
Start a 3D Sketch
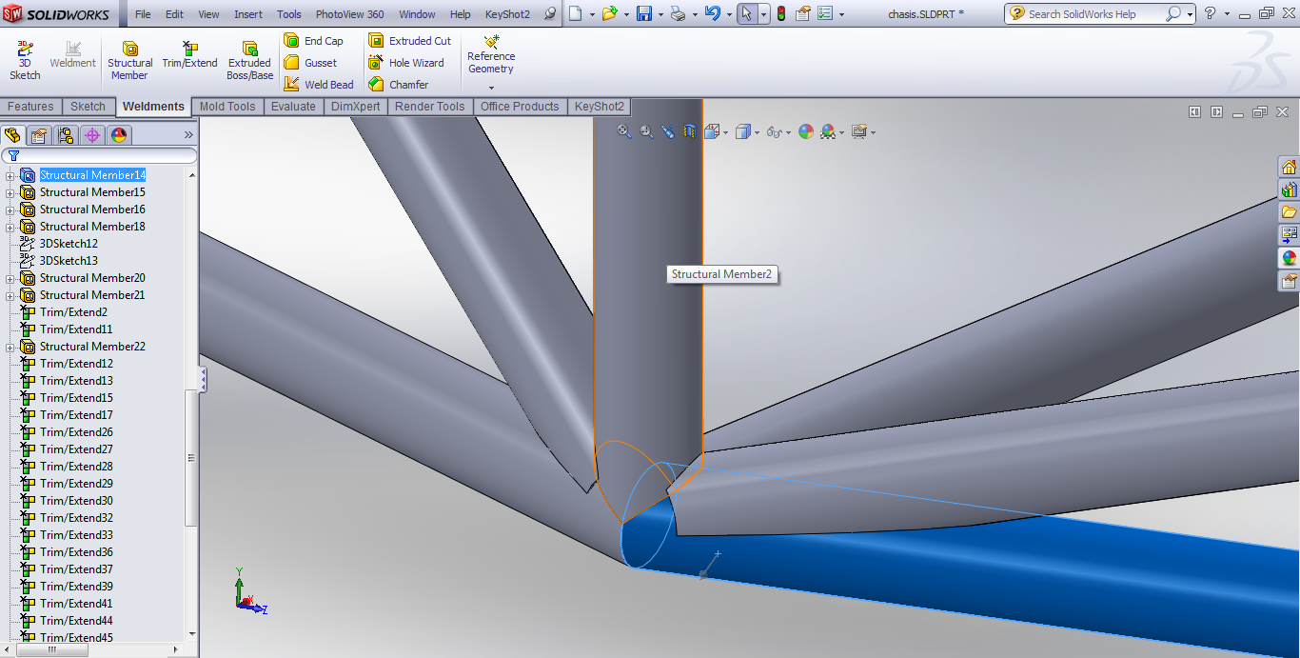pyautogui.click(x=25, y=61)
